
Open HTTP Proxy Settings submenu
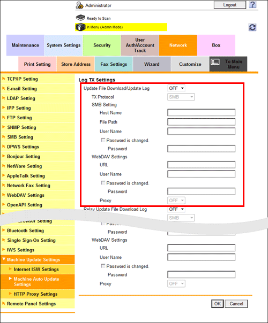[38, 294]
